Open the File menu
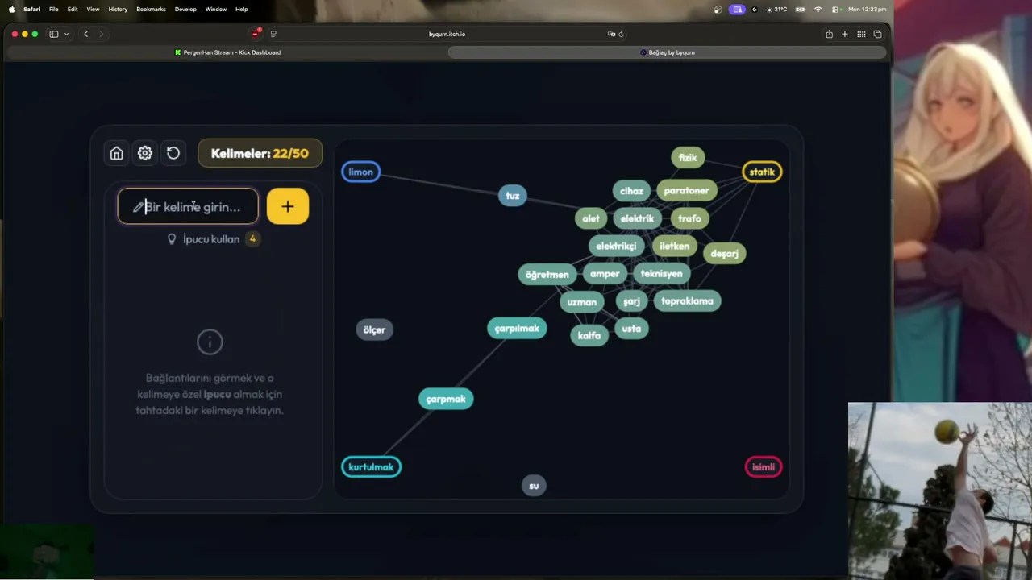Viewport: 1032px width, 580px height. pyautogui.click(x=53, y=9)
